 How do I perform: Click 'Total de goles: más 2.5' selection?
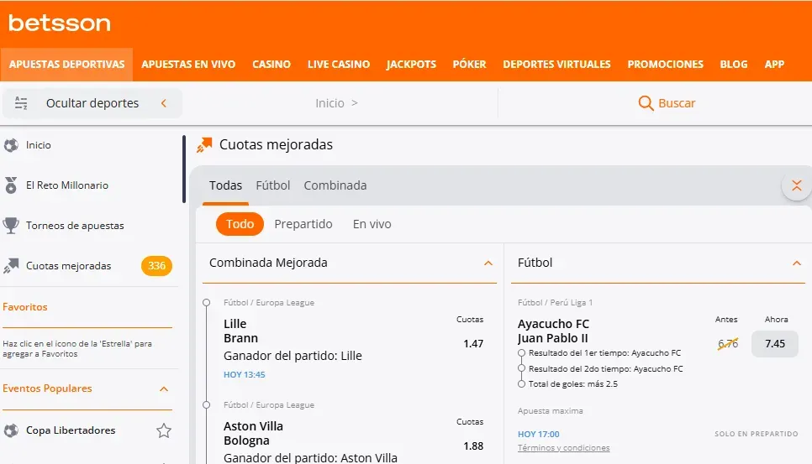click(572, 384)
